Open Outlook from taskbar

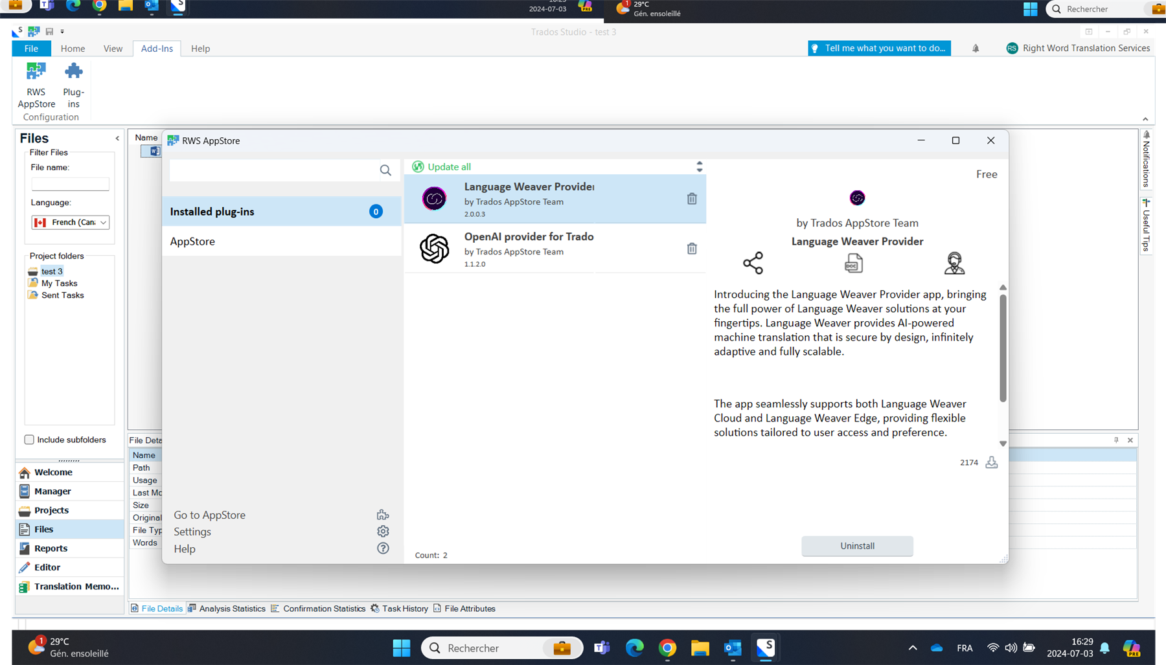tap(733, 648)
